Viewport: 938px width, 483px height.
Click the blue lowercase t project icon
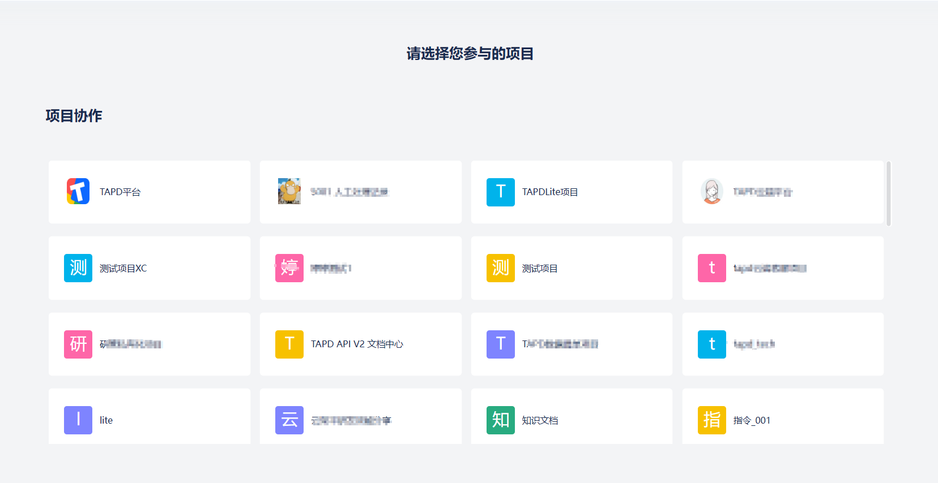[712, 344]
